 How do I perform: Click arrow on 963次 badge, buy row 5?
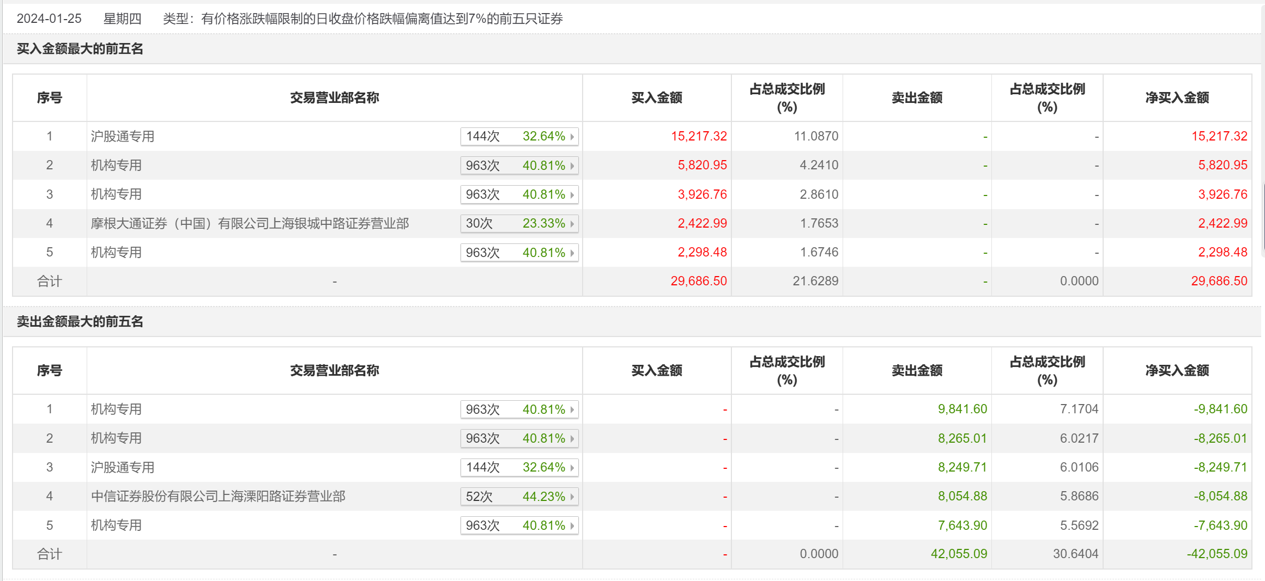pos(572,253)
